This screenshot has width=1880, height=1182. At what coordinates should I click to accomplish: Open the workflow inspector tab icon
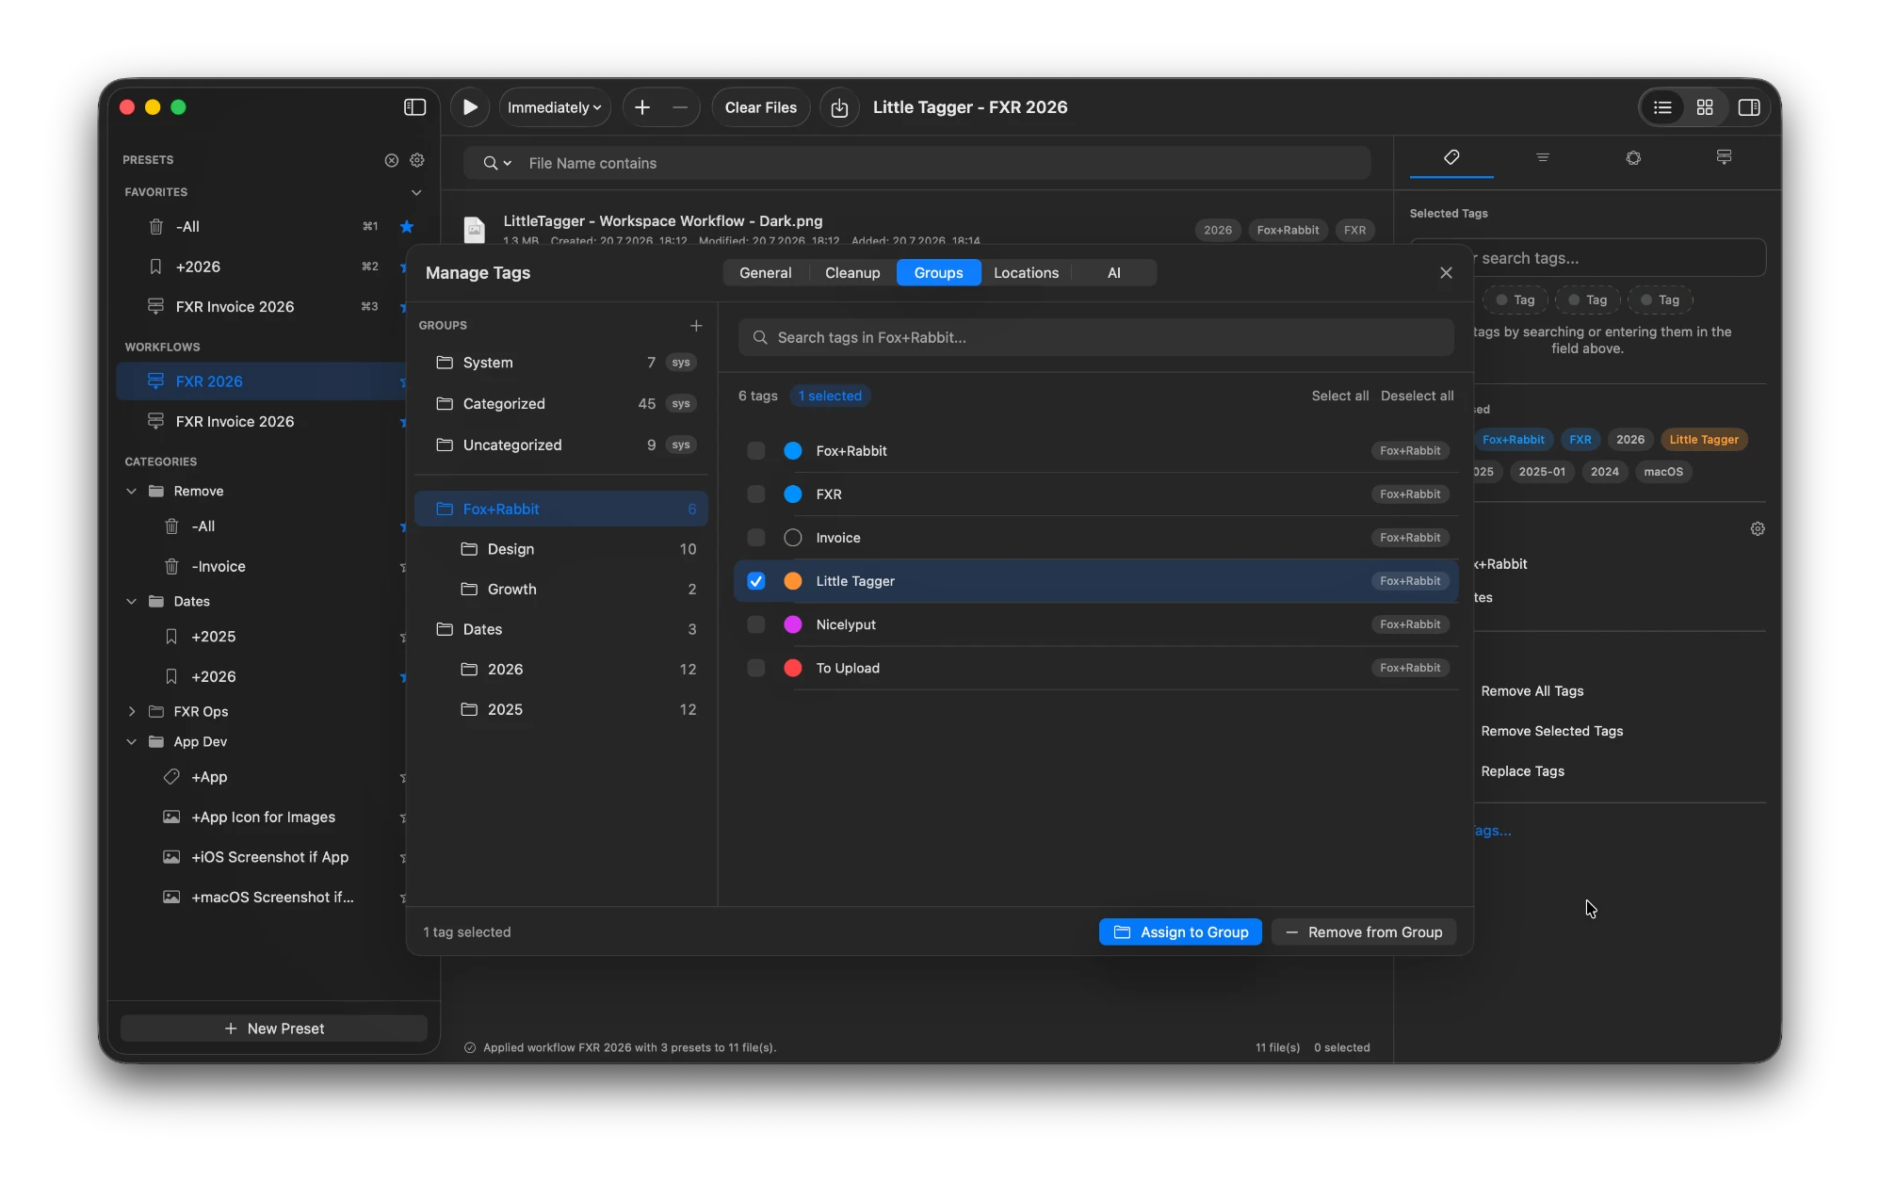tap(1724, 157)
